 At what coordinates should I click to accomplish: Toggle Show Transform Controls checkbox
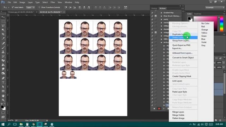tap(39, 7)
